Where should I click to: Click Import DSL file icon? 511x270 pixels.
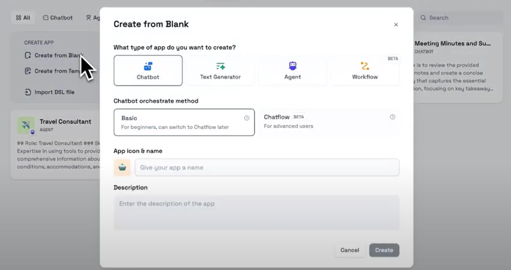point(28,92)
